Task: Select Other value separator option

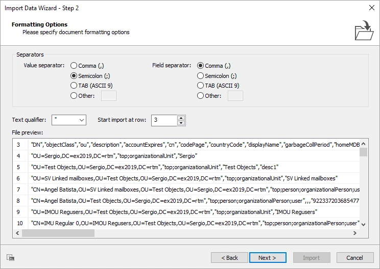Action: (74, 96)
